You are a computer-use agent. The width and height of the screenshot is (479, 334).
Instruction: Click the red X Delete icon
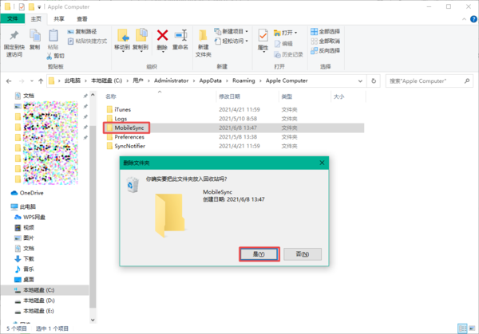click(x=162, y=35)
